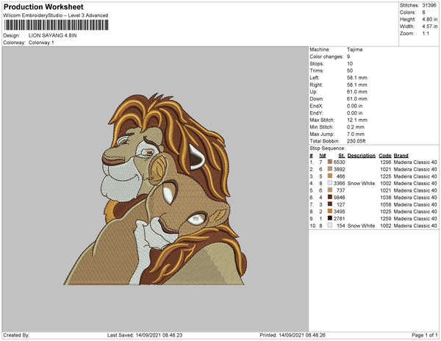Select the Left value '58.1 mm'
Viewport: 441px width, 341px height.
click(357, 78)
